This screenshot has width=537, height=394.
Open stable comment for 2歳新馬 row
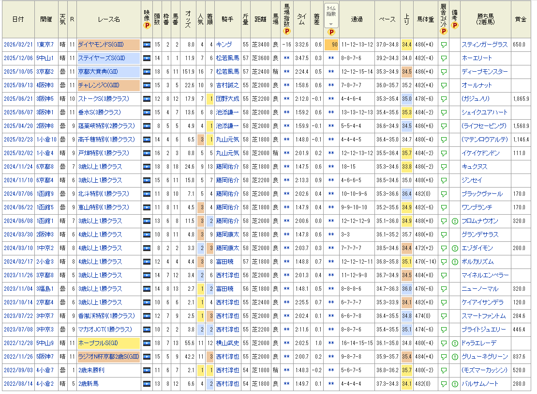point(444,384)
